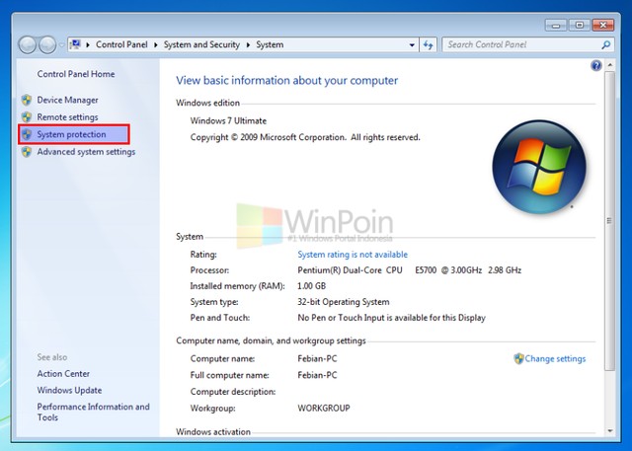The width and height of the screenshot is (632, 451).
Task: Click the 32-bit Operating System text
Action: click(x=344, y=302)
